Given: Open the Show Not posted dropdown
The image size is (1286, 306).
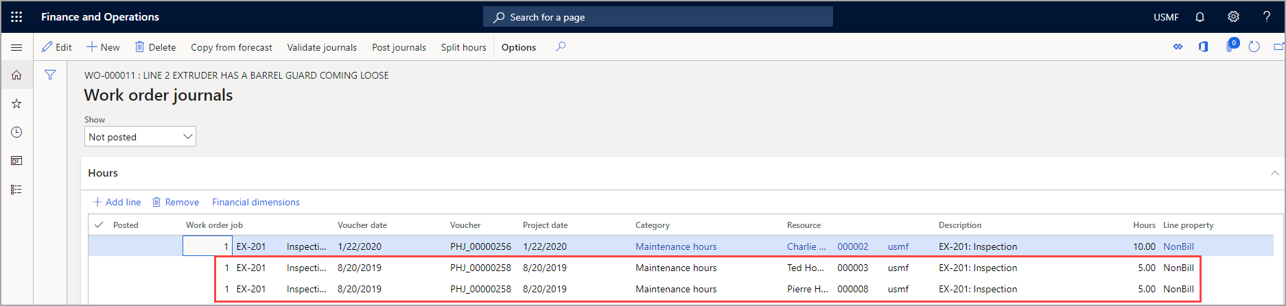Looking at the screenshot, I should coord(140,136).
